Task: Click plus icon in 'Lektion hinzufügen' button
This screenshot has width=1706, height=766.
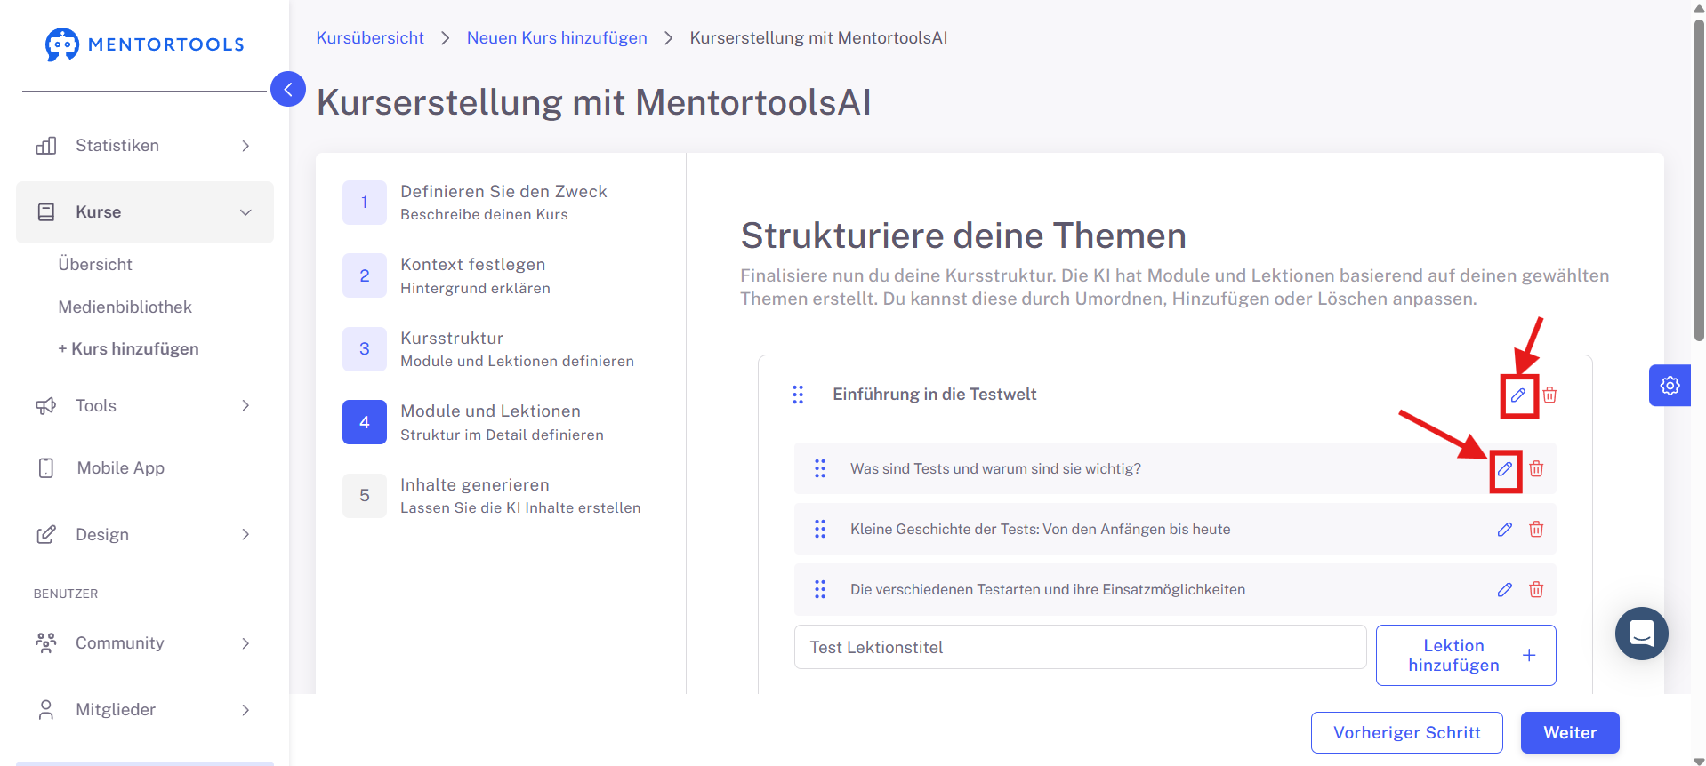Action: 1529,656
